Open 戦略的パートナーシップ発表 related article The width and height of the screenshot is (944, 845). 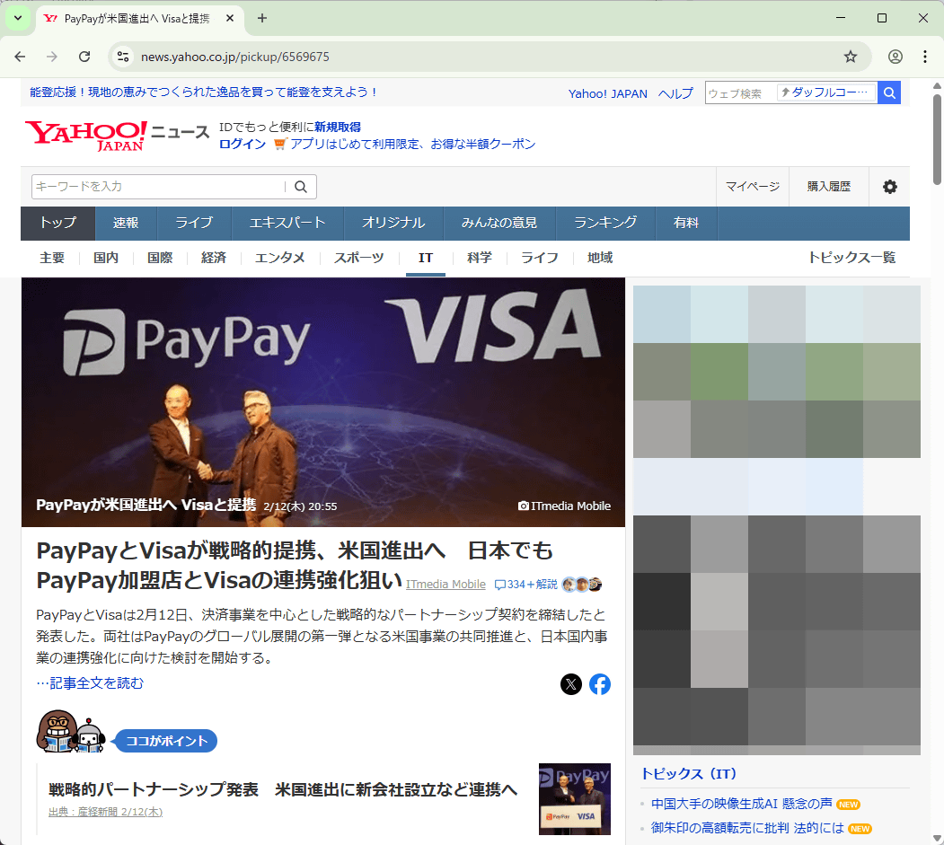coord(283,789)
